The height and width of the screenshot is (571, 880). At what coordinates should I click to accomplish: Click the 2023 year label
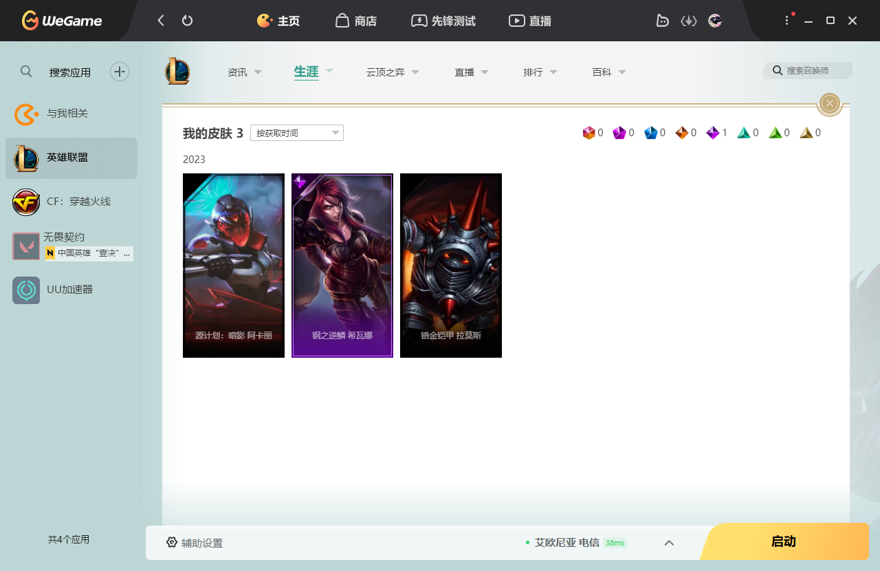click(x=194, y=160)
